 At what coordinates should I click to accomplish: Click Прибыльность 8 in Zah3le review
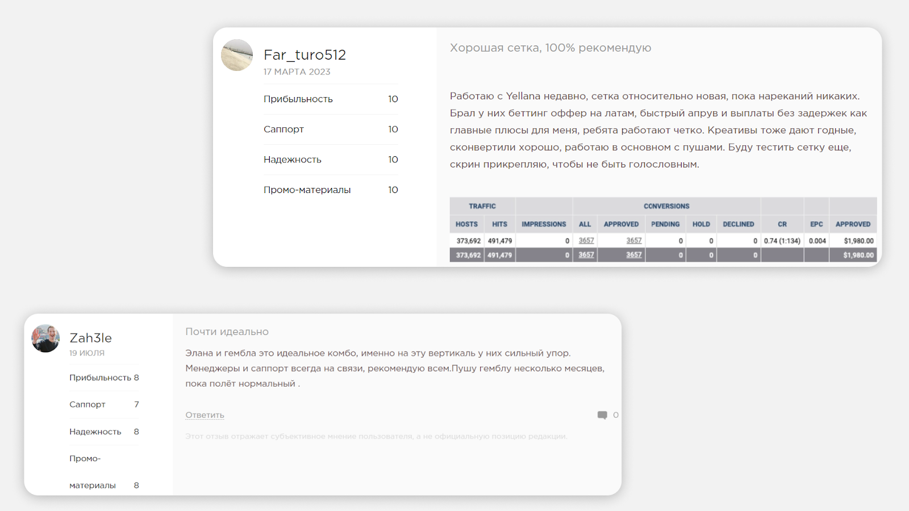click(x=104, y=378)
